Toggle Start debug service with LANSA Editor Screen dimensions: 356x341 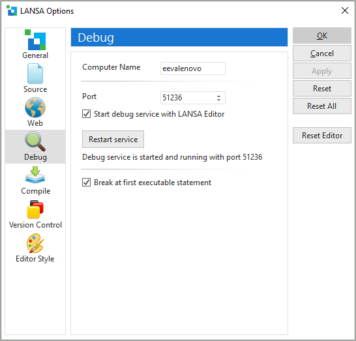point(86,113)
